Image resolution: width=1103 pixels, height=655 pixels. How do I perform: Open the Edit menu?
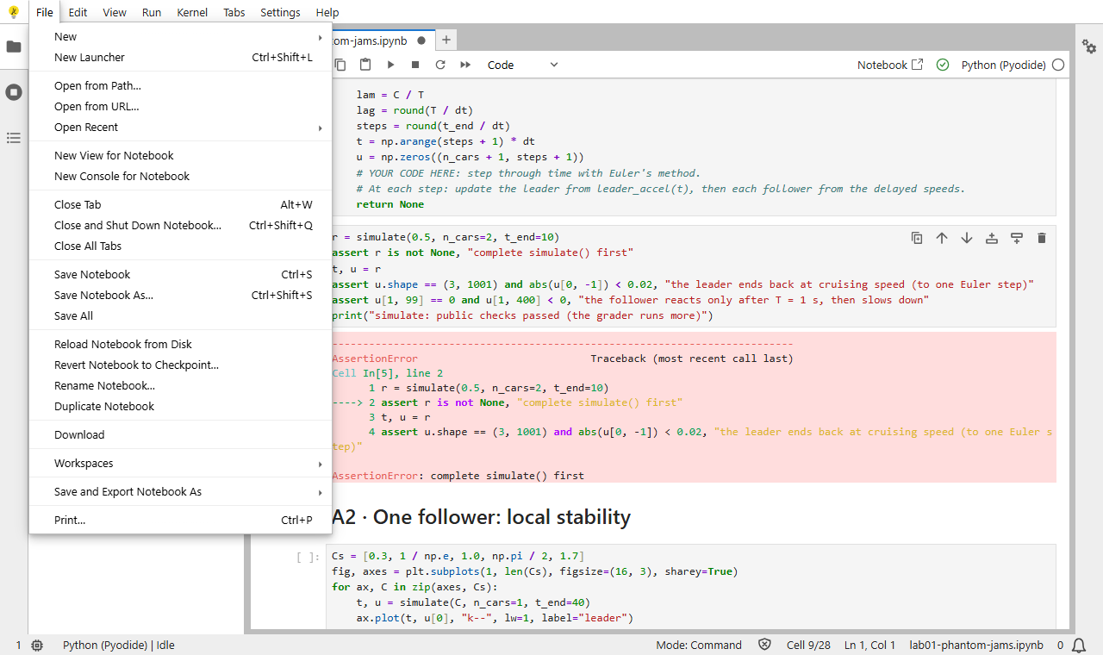(78, 12)
